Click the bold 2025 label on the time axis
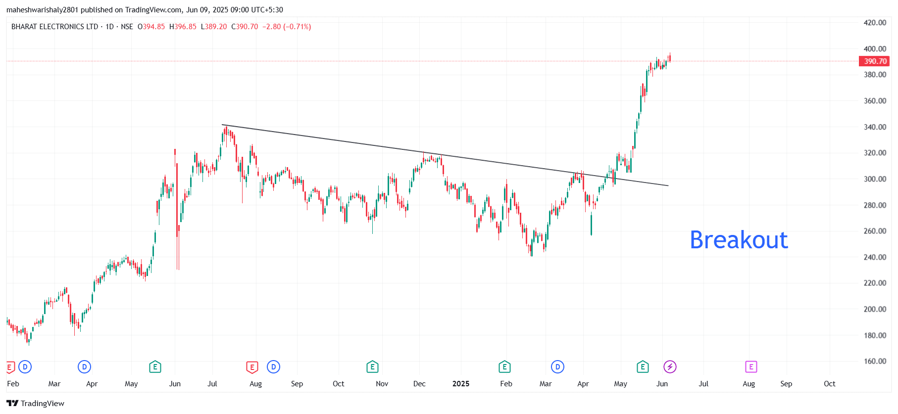Screen dimensions: 898x414 click(x=461, y=384)
